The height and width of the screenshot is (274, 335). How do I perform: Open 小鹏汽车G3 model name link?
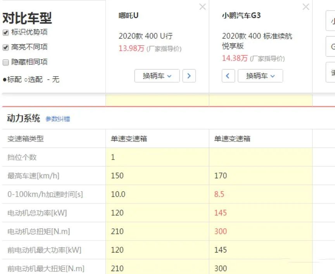[x=242, y=15]
